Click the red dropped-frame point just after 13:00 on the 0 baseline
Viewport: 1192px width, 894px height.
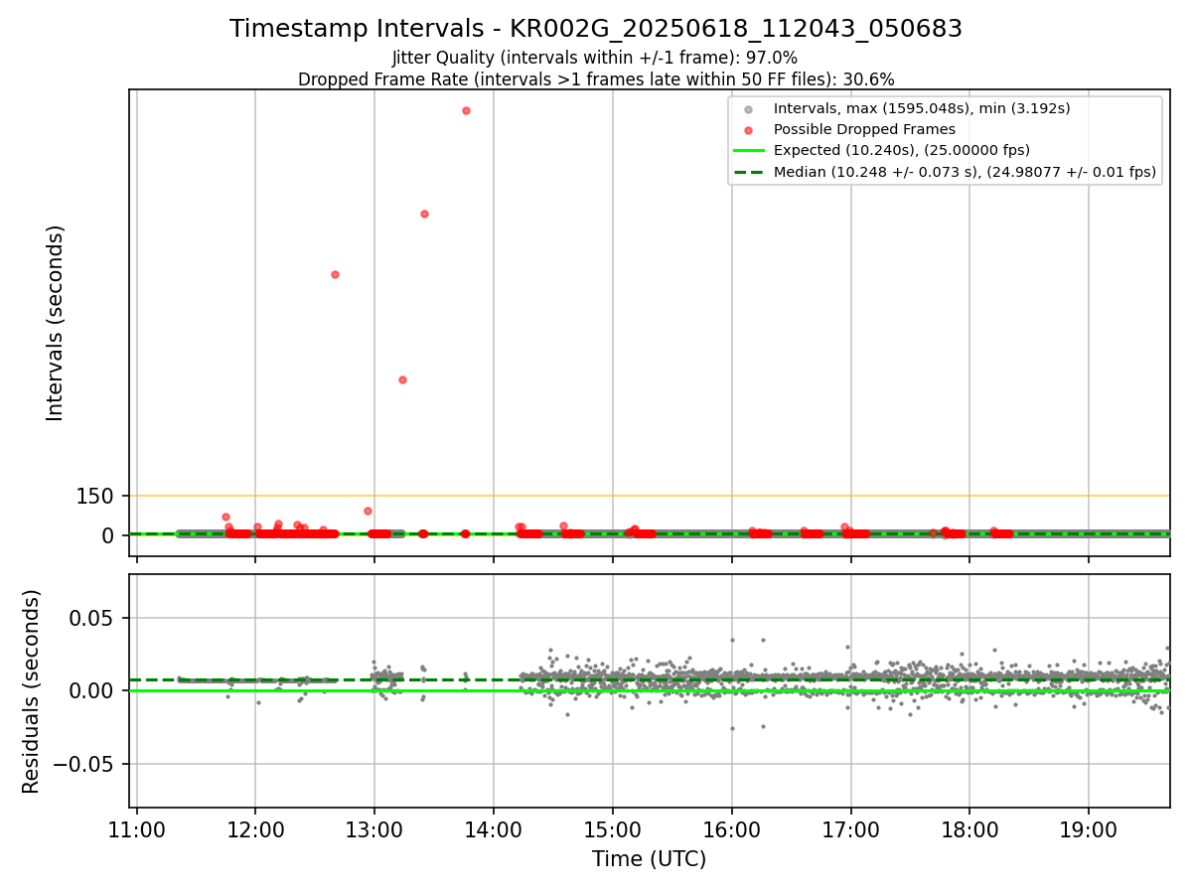pyautogui.click(x=380, y=533)
